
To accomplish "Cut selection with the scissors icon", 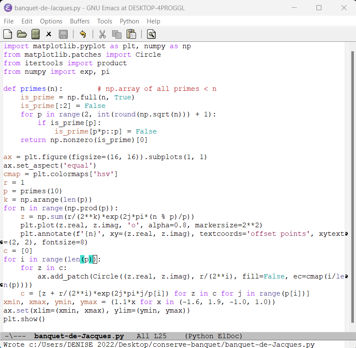I will click(x=102, y=34).
